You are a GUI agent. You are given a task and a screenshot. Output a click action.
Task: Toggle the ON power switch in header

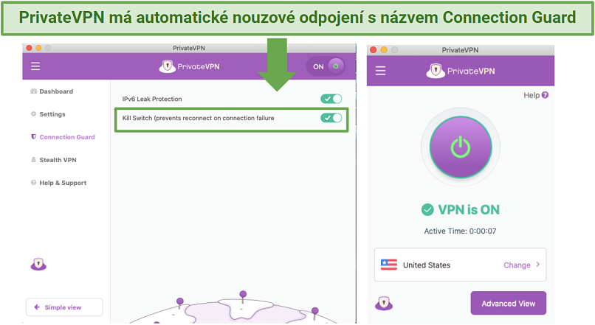[x=326, y=66]
